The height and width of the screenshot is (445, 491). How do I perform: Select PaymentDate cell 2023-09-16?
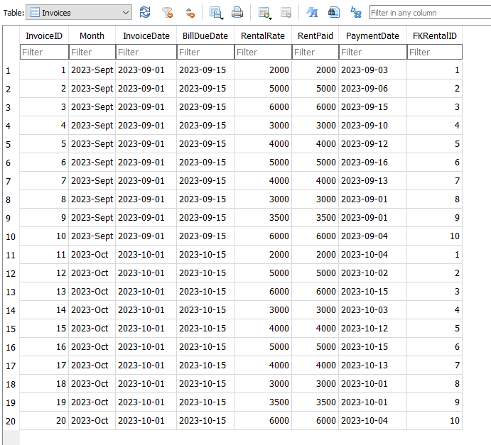372,163
